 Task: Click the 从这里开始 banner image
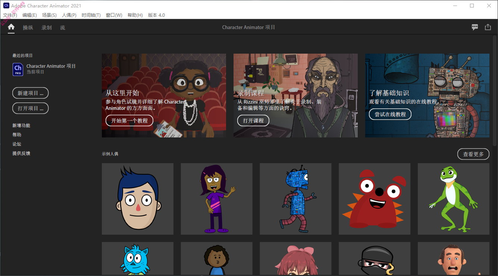(x=164, y=95)
